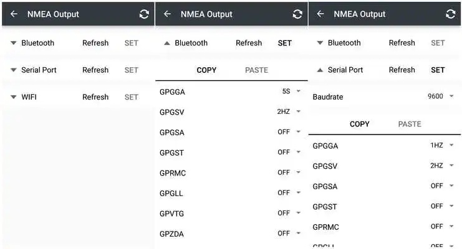Tap sync icon above expanded Bluetooth screen

(x=297, y=14)
